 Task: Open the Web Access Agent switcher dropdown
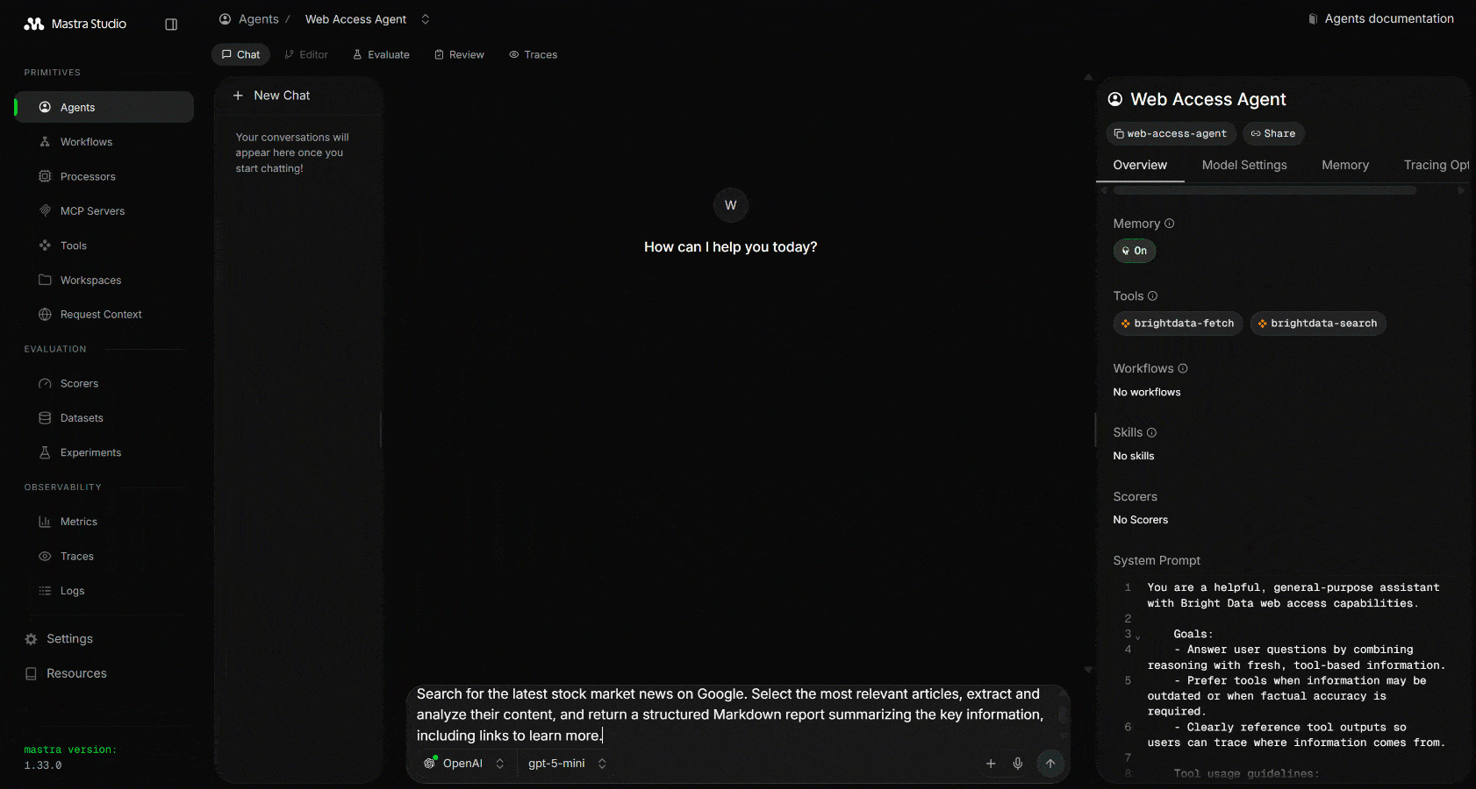point(426,19)
